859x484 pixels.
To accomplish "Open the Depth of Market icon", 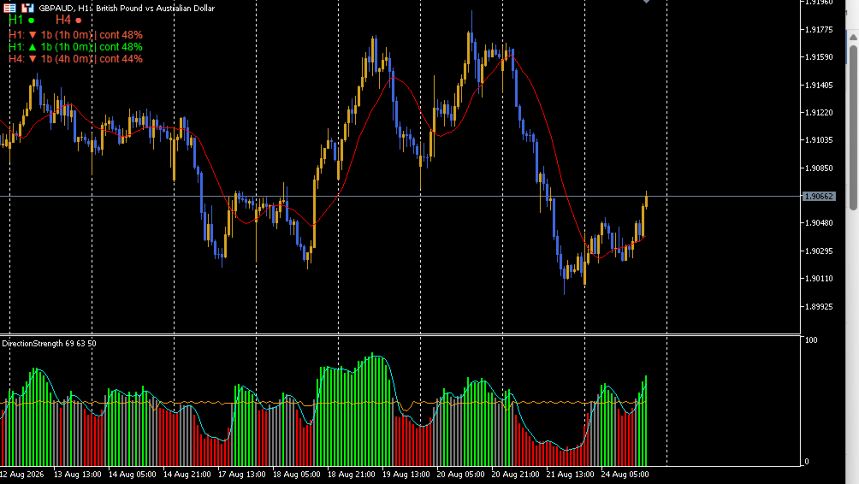I will (x=27, y=8).
